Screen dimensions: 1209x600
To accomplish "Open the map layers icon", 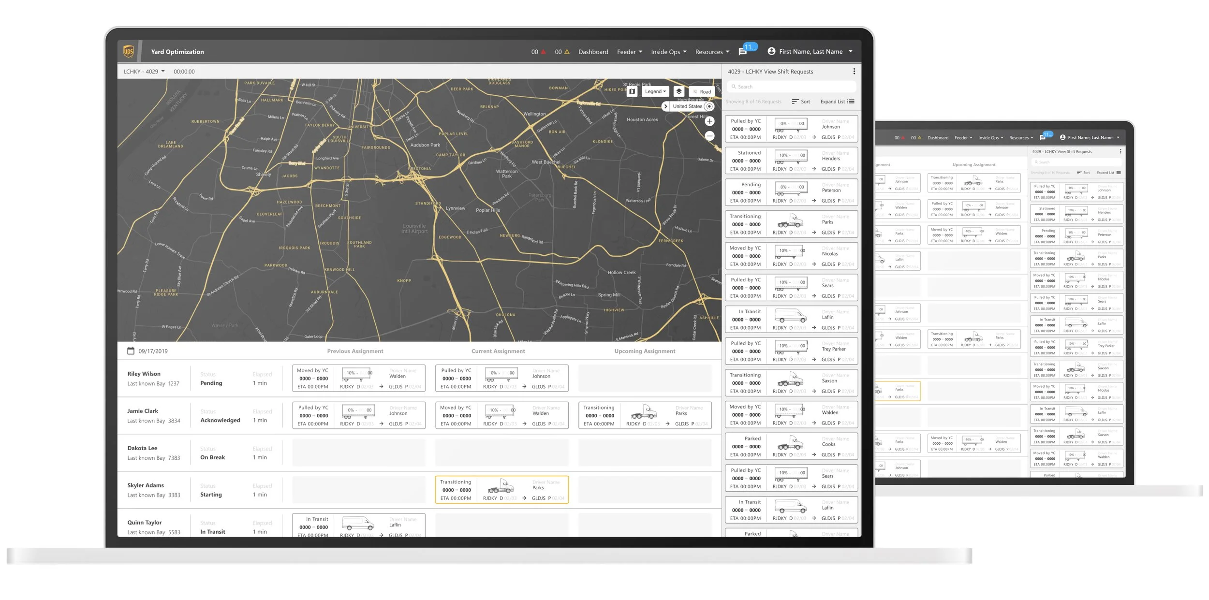I will tap(679, 91).
